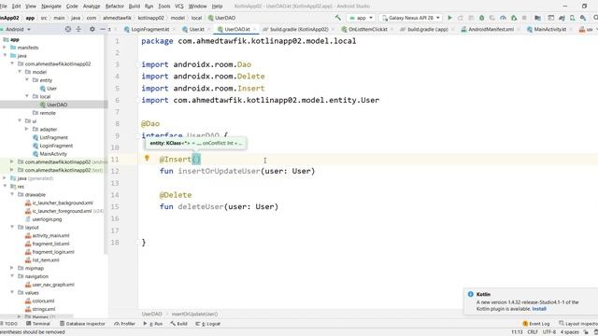Open the Galaxy Nexus API 28 device dropdown

click(x=411, y=18)
